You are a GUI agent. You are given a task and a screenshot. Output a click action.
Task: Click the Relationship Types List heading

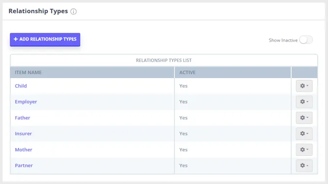tap(164, 61)
